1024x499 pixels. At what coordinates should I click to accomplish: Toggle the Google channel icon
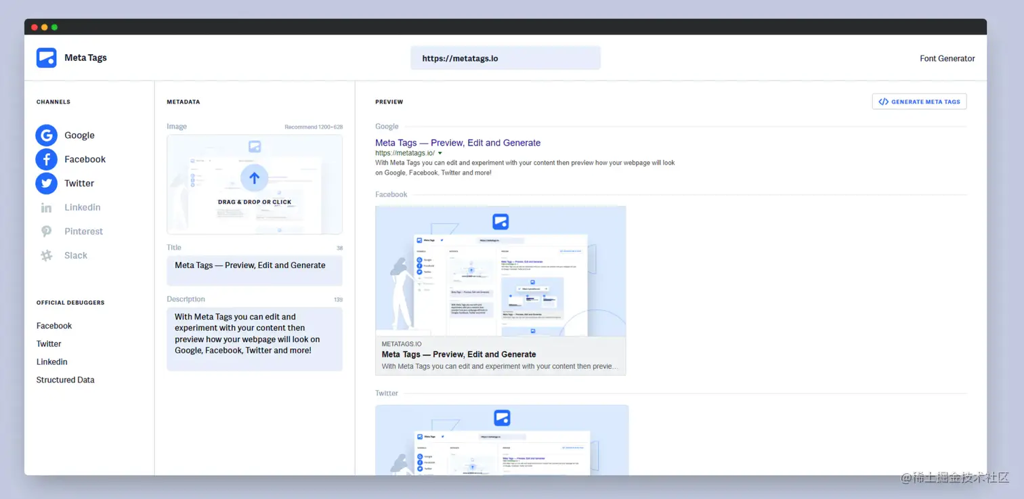click(46, 135)
